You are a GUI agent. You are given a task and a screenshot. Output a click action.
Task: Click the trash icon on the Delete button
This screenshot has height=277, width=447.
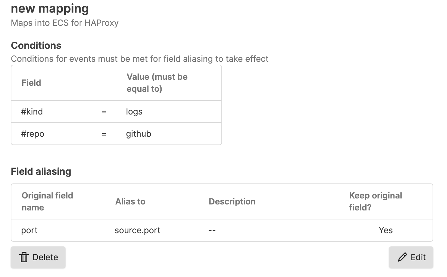point(24,257)
